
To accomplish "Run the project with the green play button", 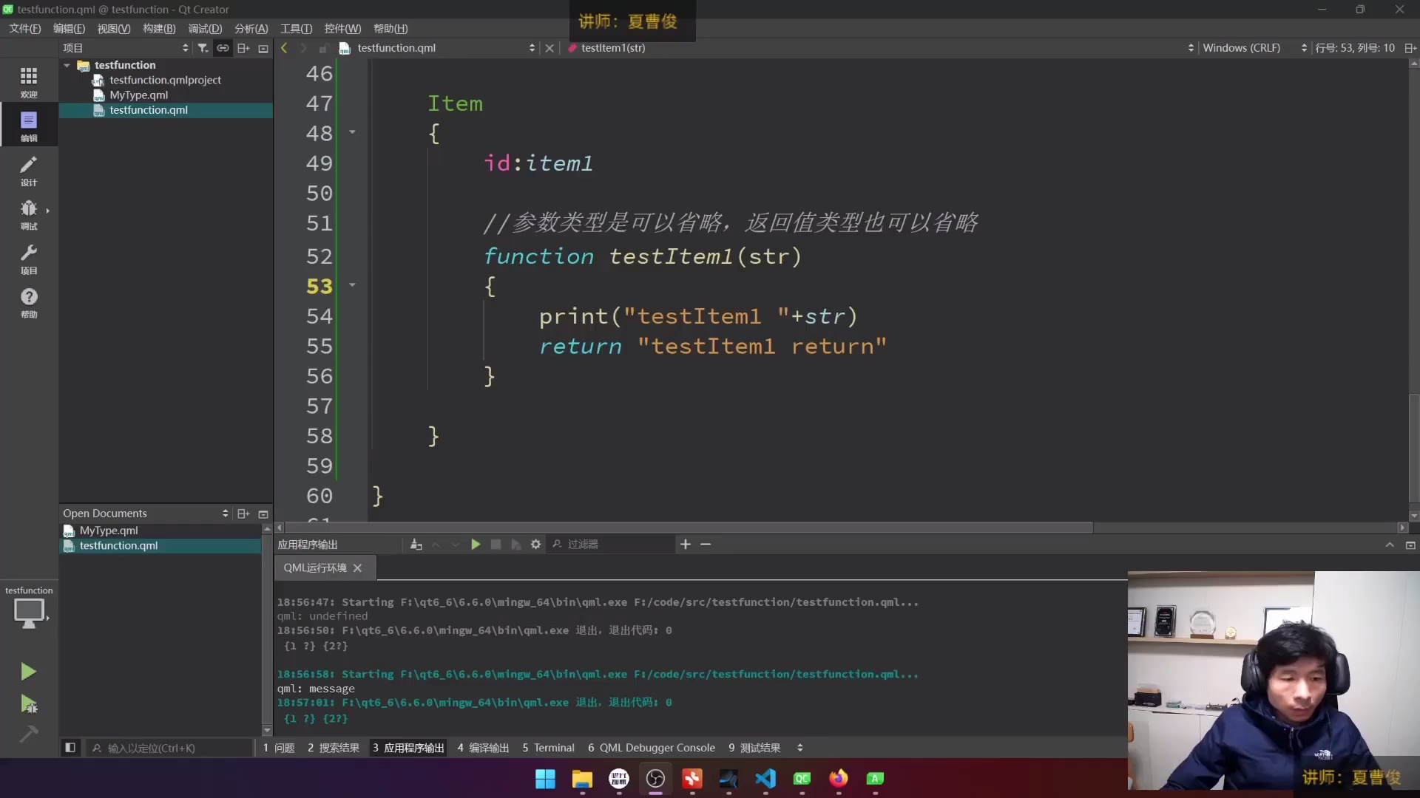I will tap(28, 671).
